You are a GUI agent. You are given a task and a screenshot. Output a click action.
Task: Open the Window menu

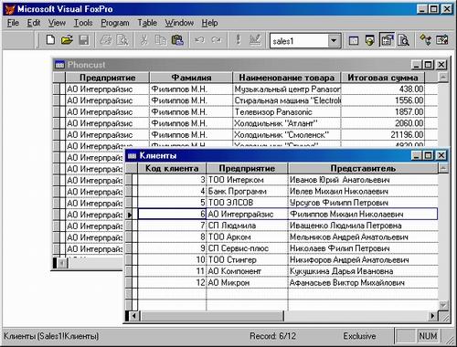click(x=179, y=23)
